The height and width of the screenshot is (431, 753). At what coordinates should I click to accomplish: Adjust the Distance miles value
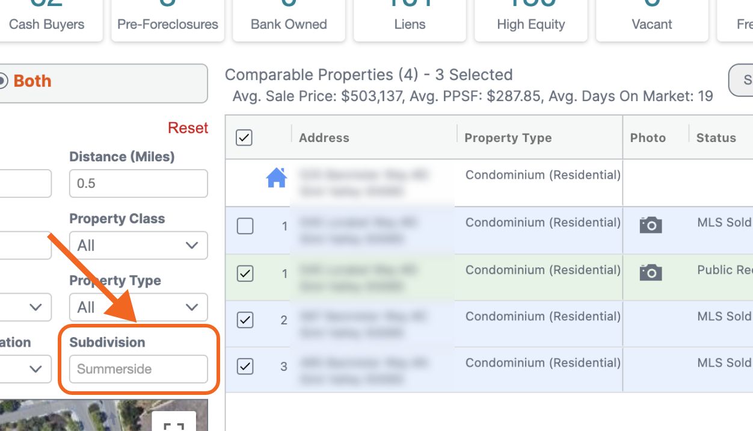pyautogui.click(x=138, y=183)
